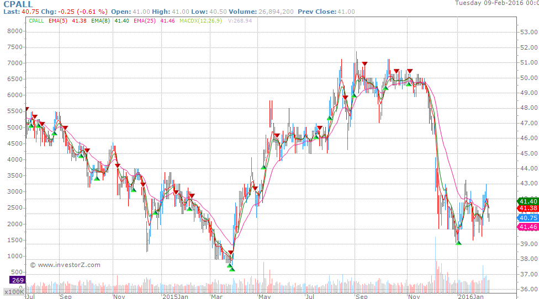Click the May label on the time axis
This screenshot has height=299, width=539.
tap(265, 296)
